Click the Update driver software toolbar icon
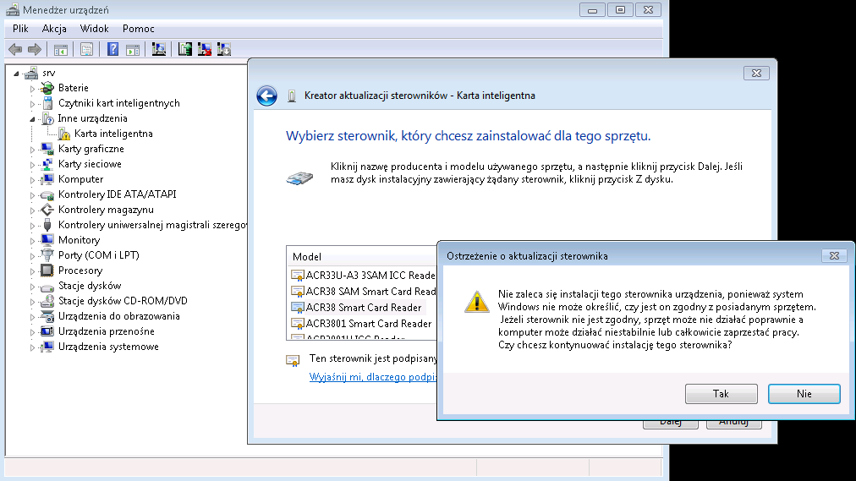Image resolution: width=856 pixels, height=481 pixels. 185,50
